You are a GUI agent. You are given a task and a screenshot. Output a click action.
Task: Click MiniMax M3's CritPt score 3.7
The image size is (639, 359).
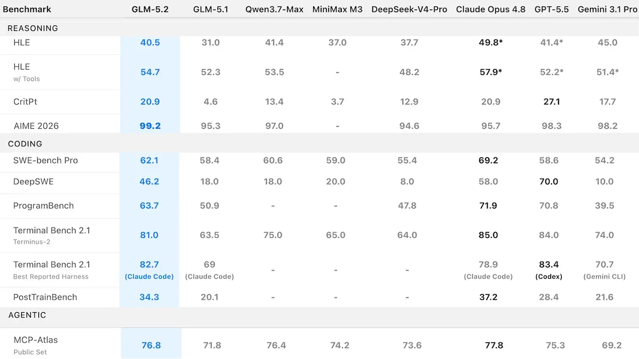(x=337, y=102)
